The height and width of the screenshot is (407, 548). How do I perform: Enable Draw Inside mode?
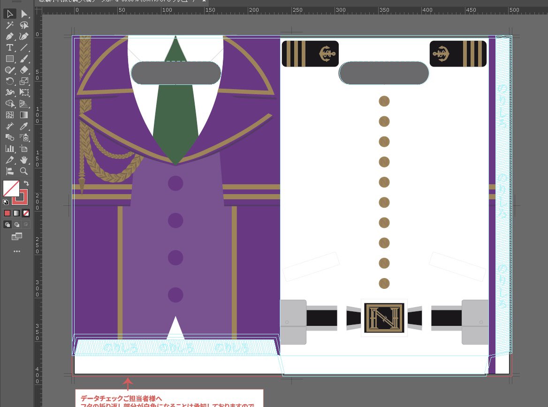point(26,224)
